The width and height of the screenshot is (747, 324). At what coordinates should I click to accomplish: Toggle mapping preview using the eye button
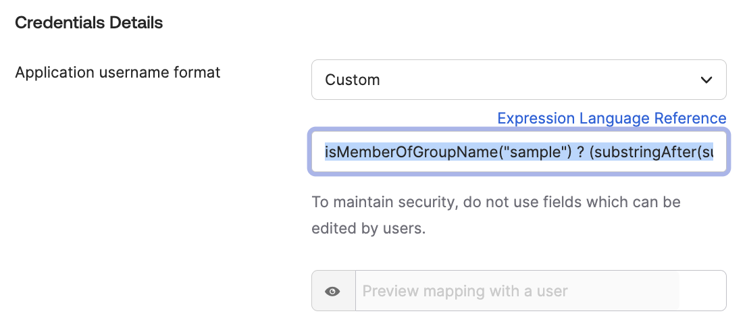pyautogui.click(x=332, y=292)
